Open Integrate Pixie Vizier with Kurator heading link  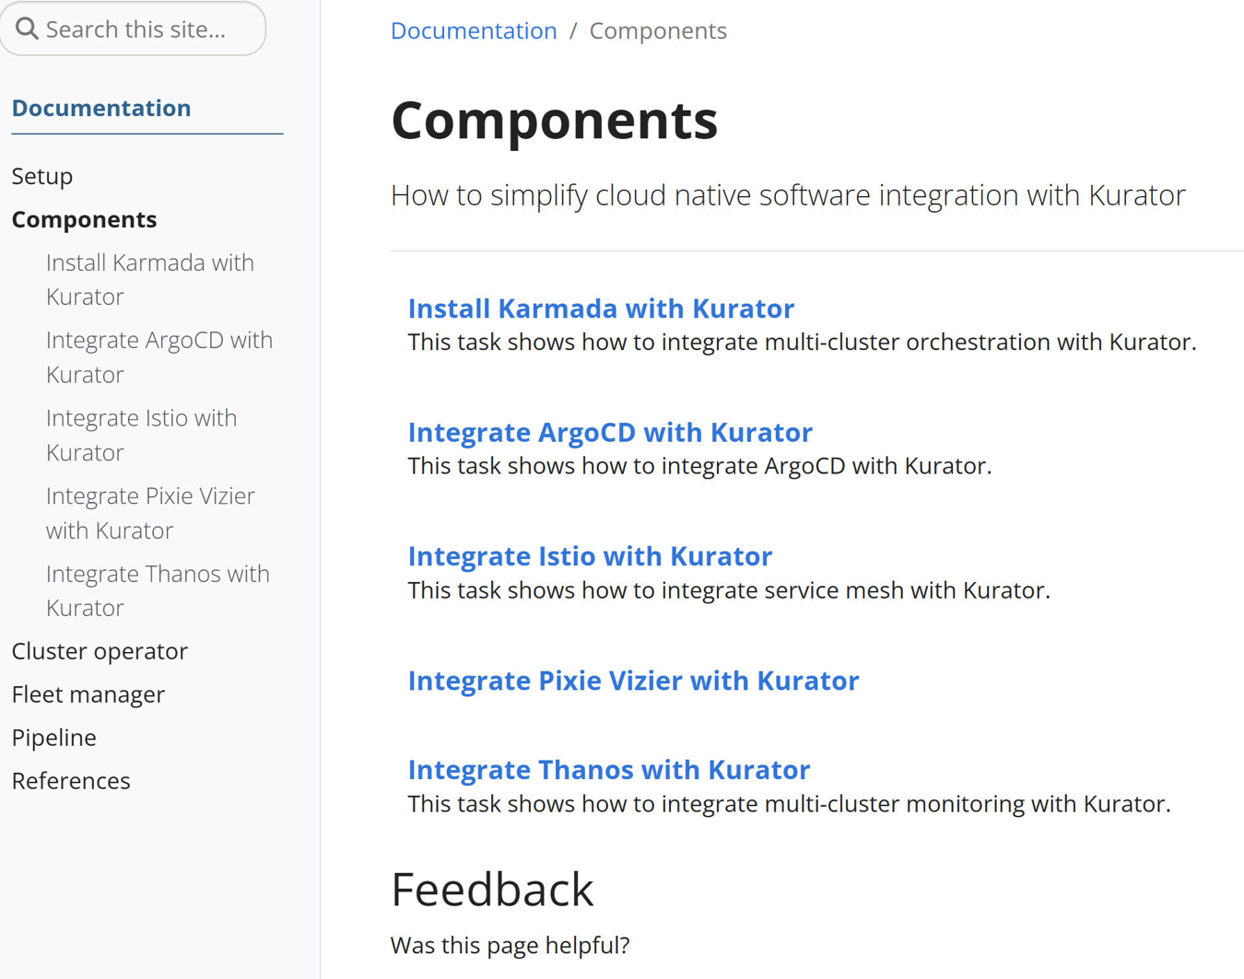point(633,681)
